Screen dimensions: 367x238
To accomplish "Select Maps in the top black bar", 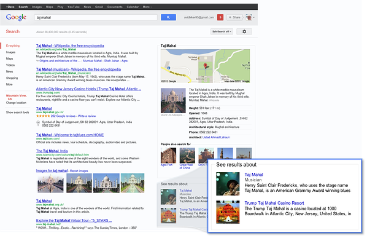I will point(49,7).
